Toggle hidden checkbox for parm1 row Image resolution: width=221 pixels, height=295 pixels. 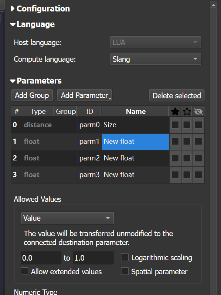tap(198, 142)
